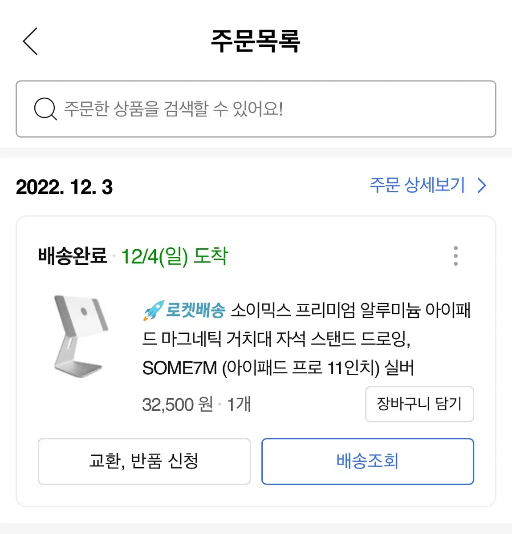Screen dimensions: 512x534
Task: Tap the 주문목록 page title
Action: pyautogui.click(x=256, y=41)
